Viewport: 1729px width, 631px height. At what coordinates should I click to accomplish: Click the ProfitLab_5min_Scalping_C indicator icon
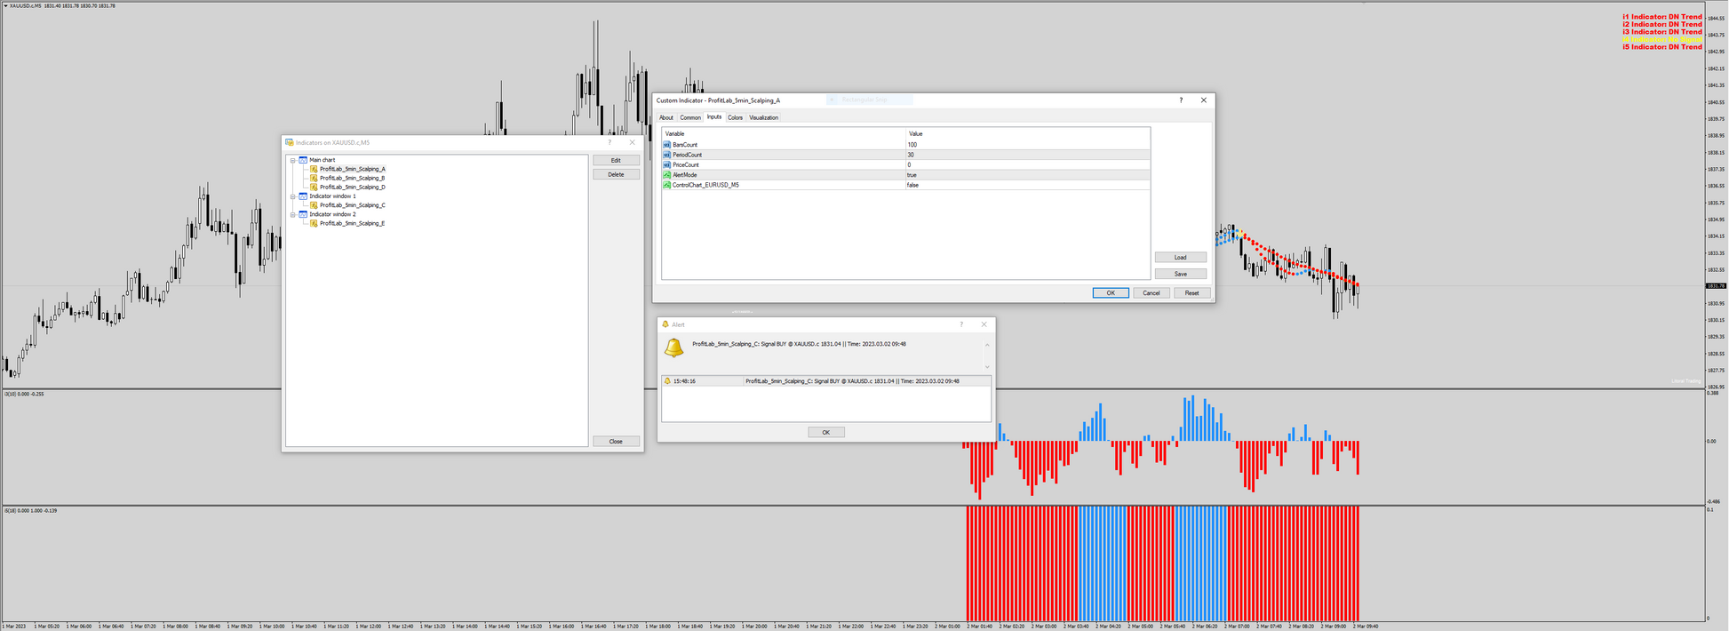pyautogui.click(x=315, y=205)
